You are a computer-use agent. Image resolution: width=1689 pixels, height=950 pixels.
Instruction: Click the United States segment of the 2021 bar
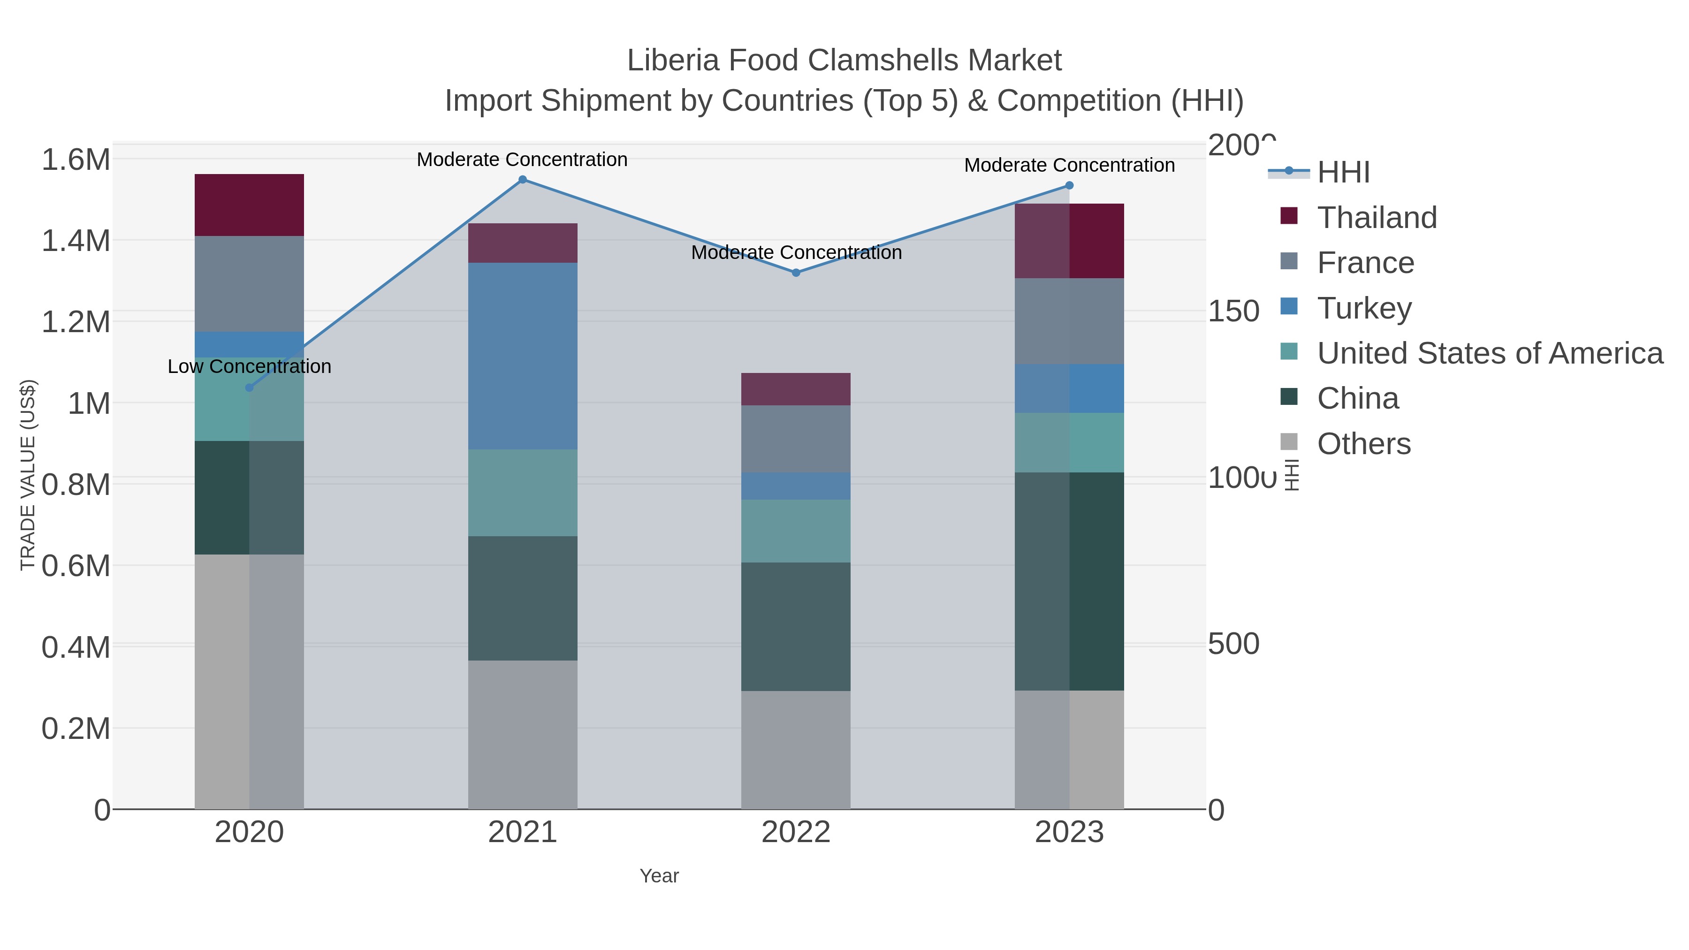click(x=523, y=493)
